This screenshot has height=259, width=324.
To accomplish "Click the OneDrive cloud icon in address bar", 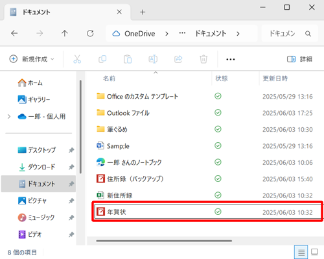I will click(116, 34).
